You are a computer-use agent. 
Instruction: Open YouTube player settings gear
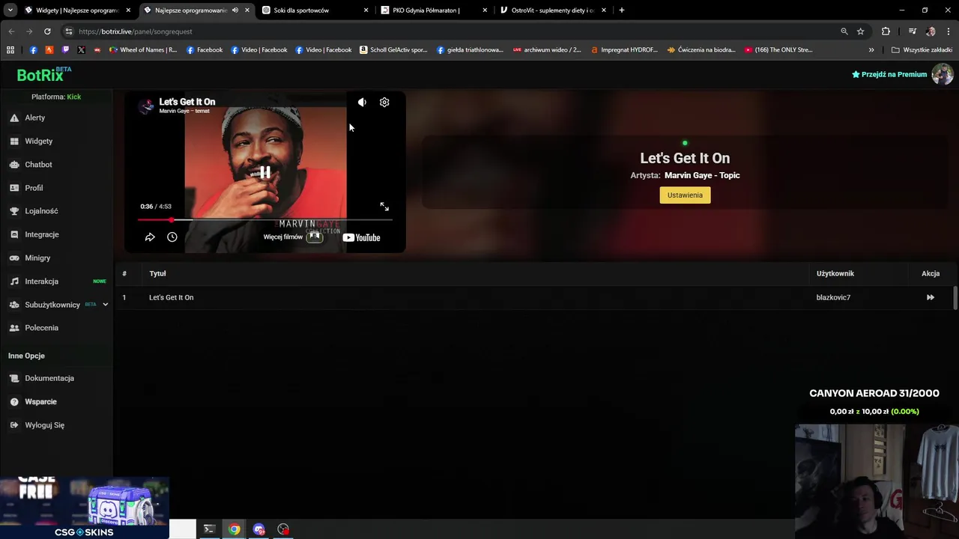[384, 103]
